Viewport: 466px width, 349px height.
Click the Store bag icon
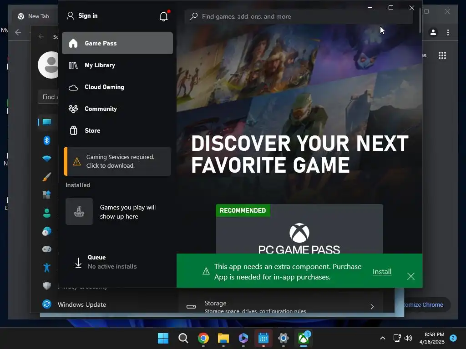tap(73, 130)
